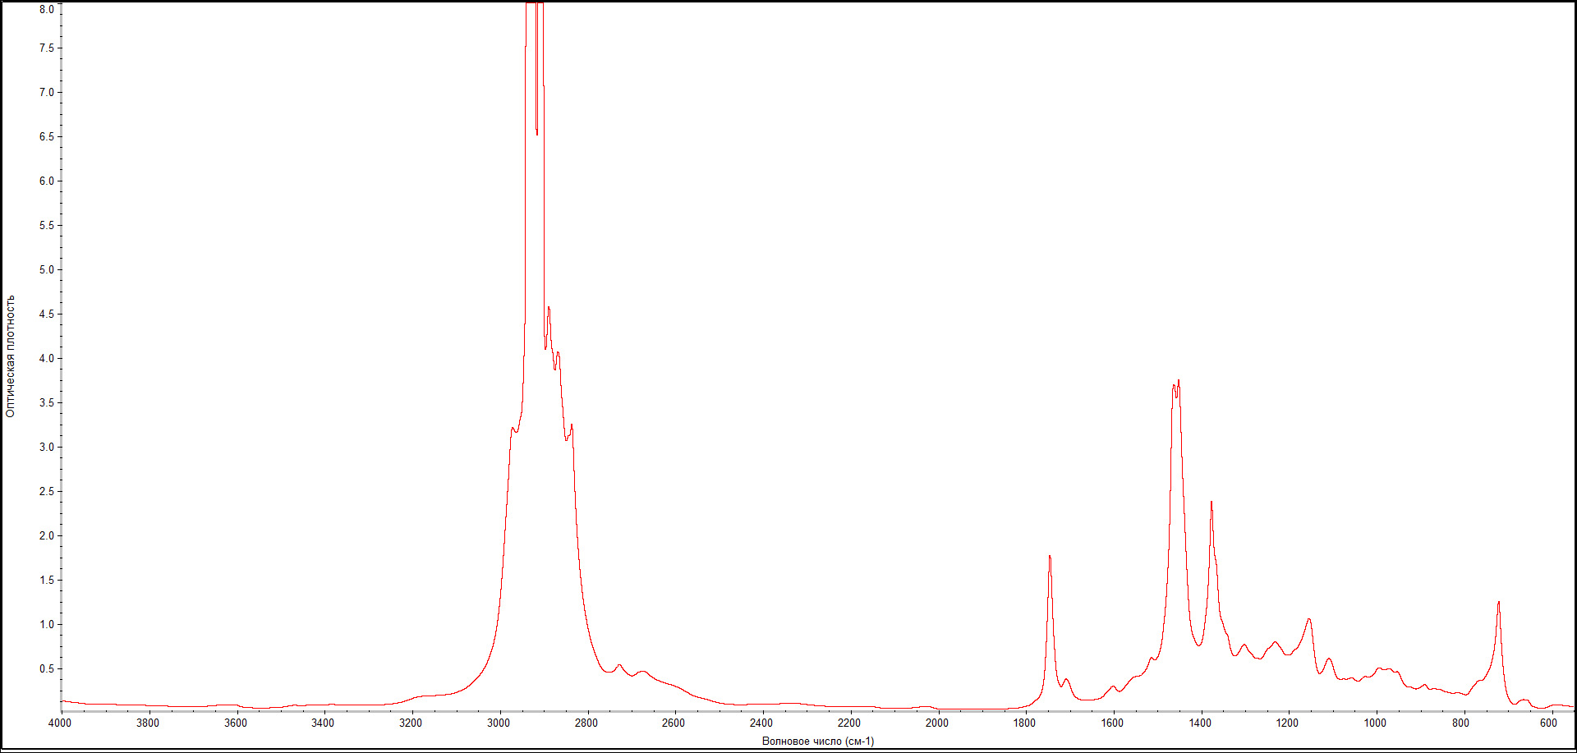The width and height of the screenshot is (1577, 753).
Task: Select the 4.5 Y-axis tick label
Action: (47, 314)
